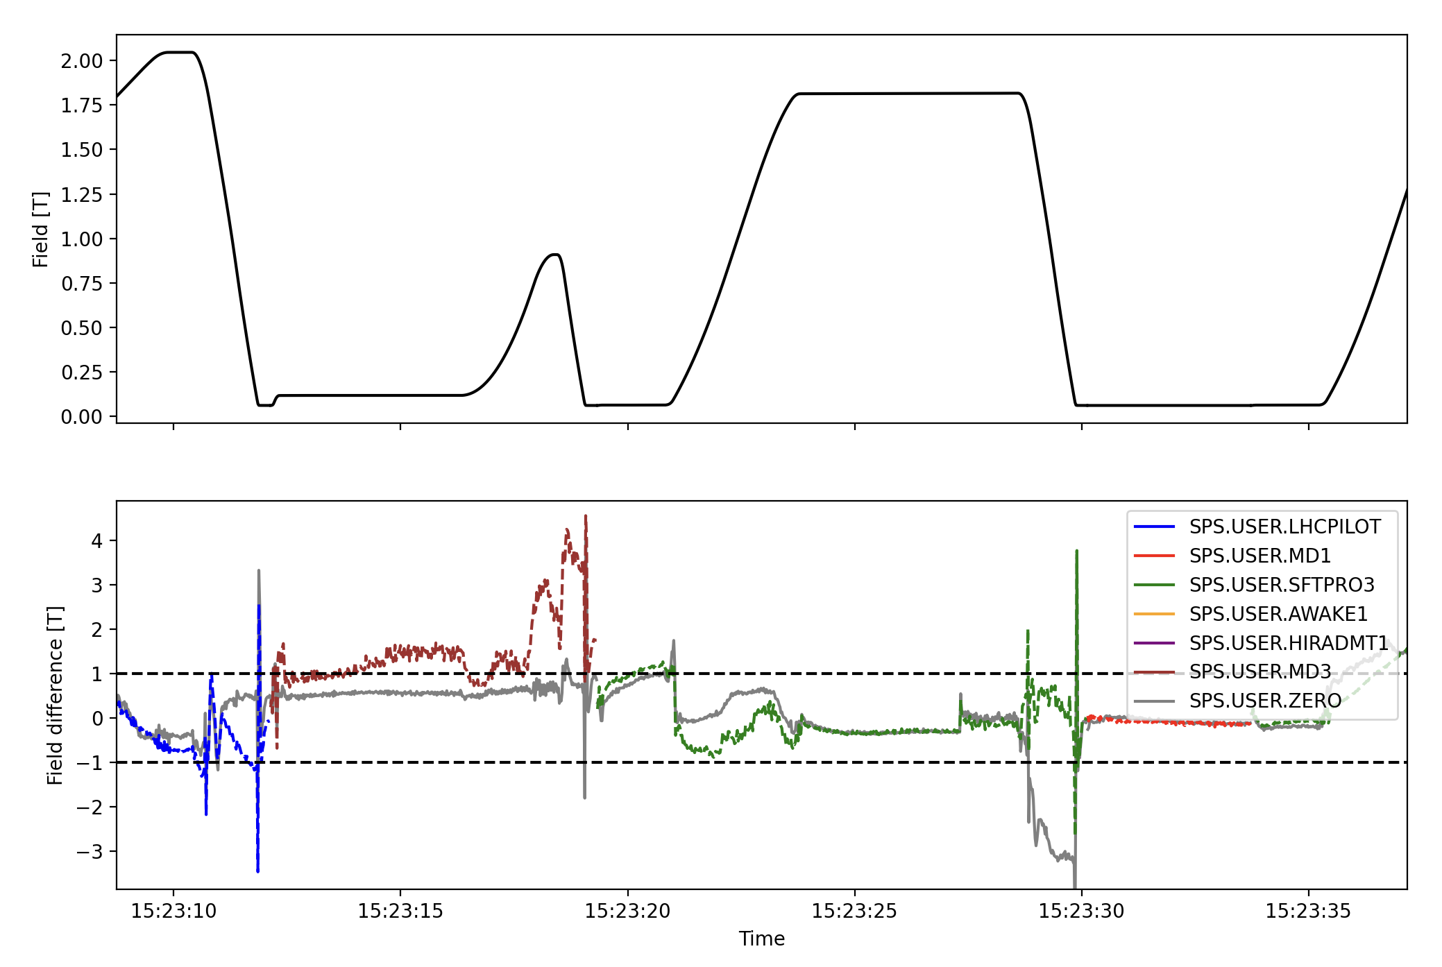Viewport: 1442px width, 967px height.
Task: Click the red SPS.USER.MD1 legend line
Action: coord(1154,556)
